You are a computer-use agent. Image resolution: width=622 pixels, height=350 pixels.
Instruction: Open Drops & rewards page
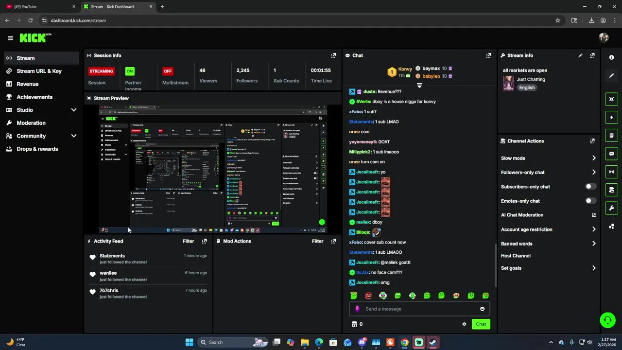[41, 149]
